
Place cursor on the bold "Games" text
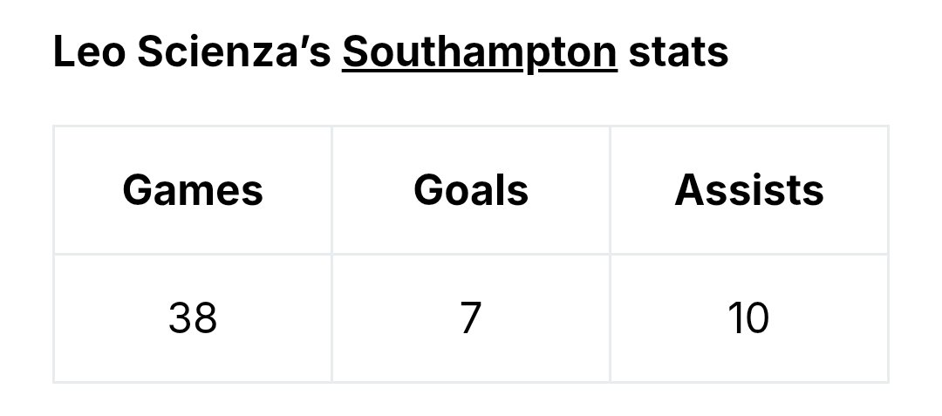pyautogui.click(x=193, y=190)
